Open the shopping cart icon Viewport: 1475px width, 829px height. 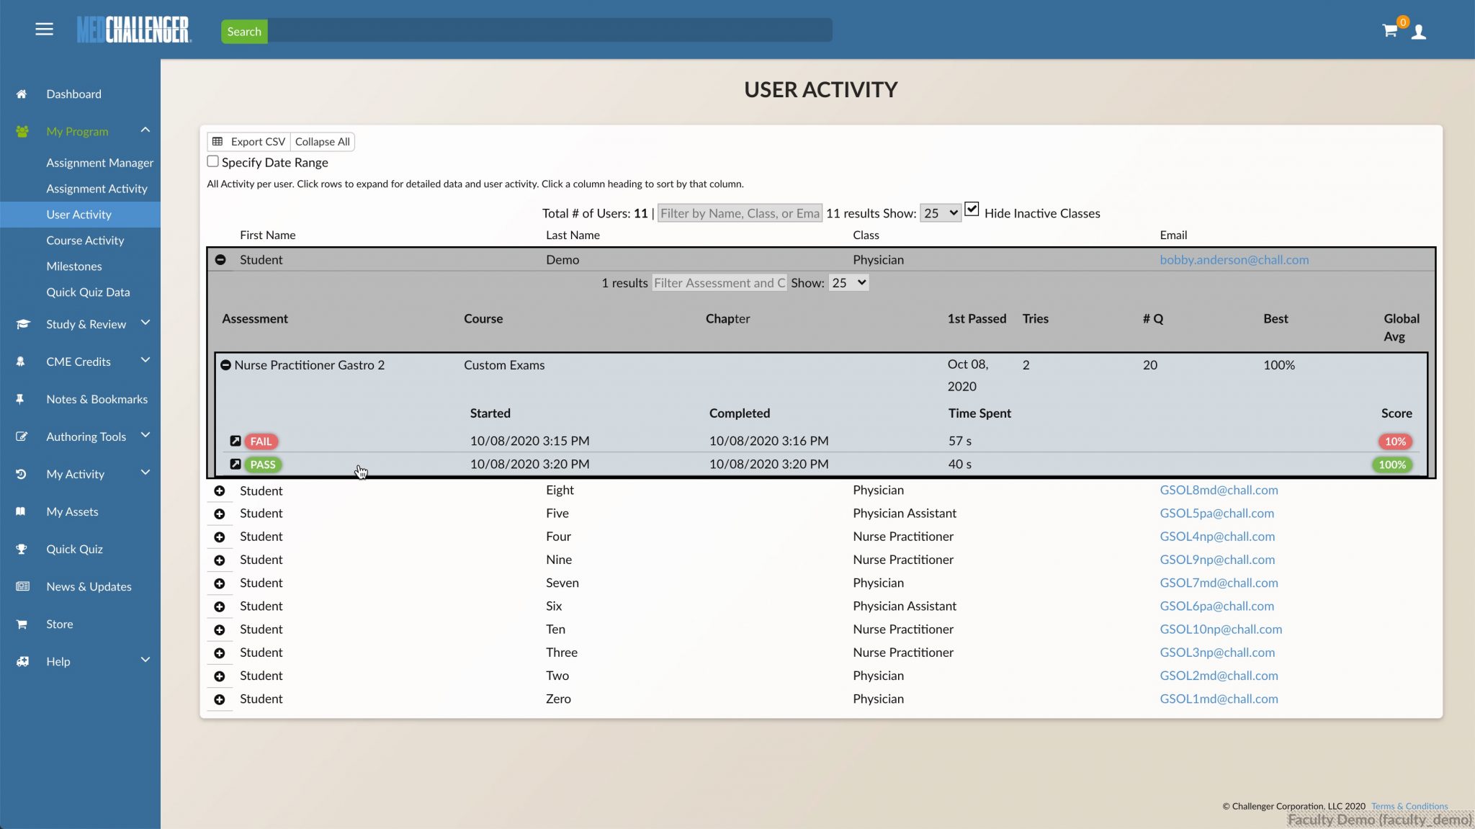tap(1389, 30)
